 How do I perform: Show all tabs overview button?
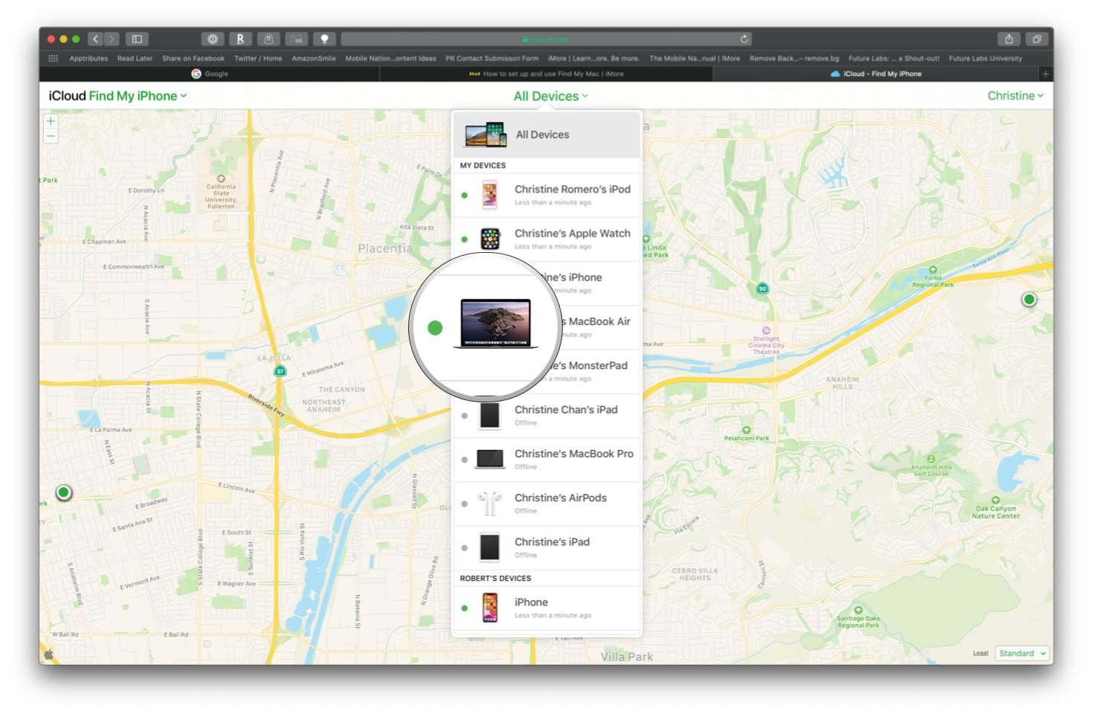[x=1036, y=39]
